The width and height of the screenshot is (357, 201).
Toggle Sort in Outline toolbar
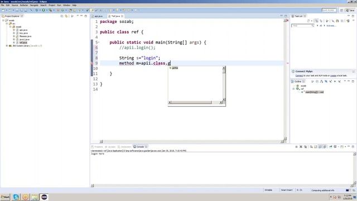pyautogui.click(x=321, y=82)
